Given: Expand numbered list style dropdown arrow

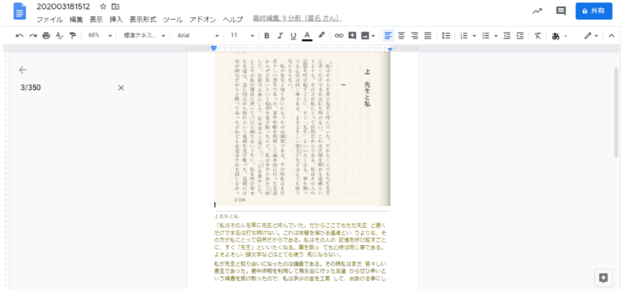Looking at the screenshot, I should (x=474, y=36).
